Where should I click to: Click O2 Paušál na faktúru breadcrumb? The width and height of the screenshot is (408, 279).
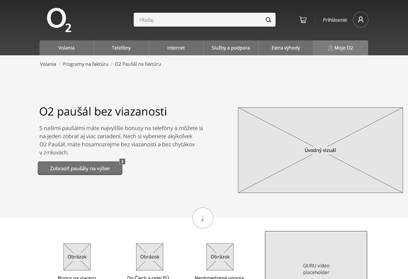(x=138, y=64)
